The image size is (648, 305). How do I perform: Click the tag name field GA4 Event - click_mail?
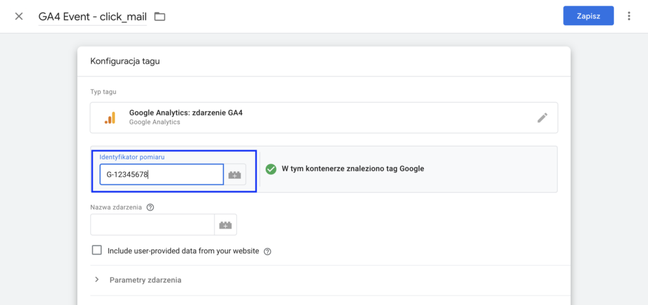[x=92, y=16]
